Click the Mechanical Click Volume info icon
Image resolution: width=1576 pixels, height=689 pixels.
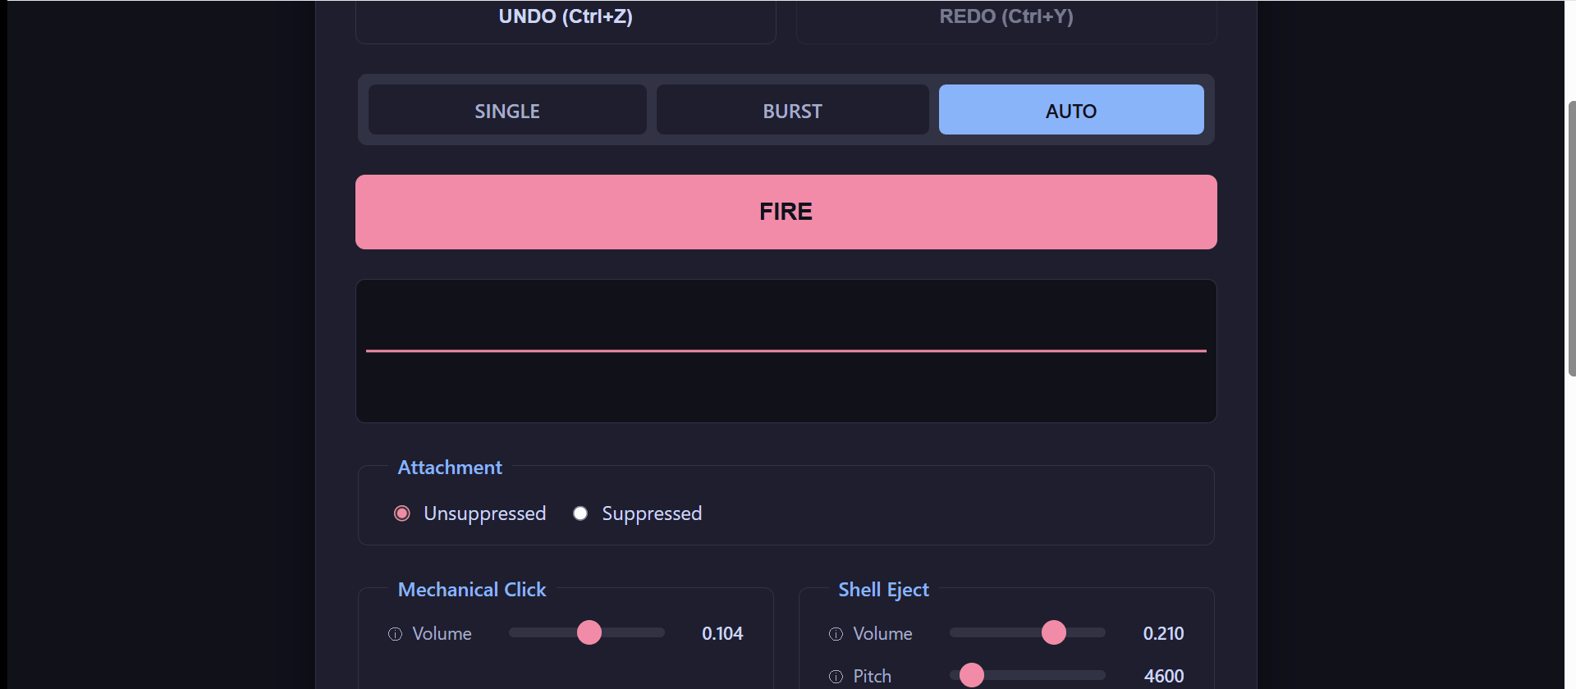(x=395, y=634)
